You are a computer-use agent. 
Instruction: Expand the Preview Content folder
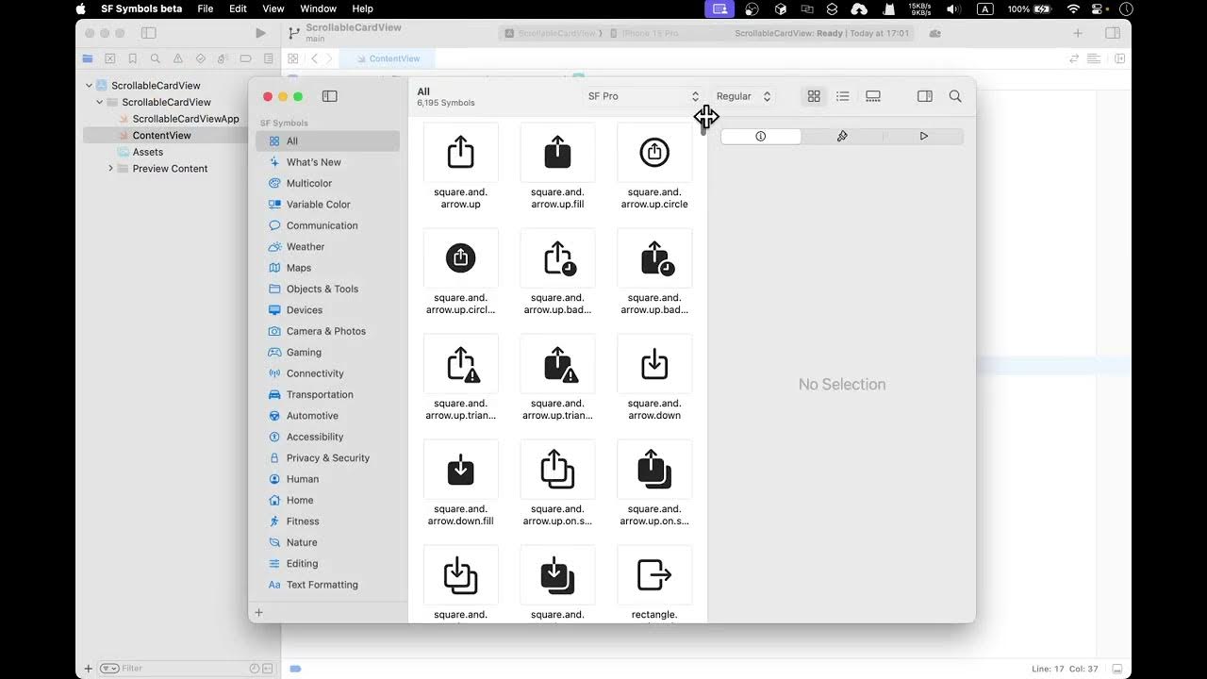pyautogui.click(x=110, y=169)
